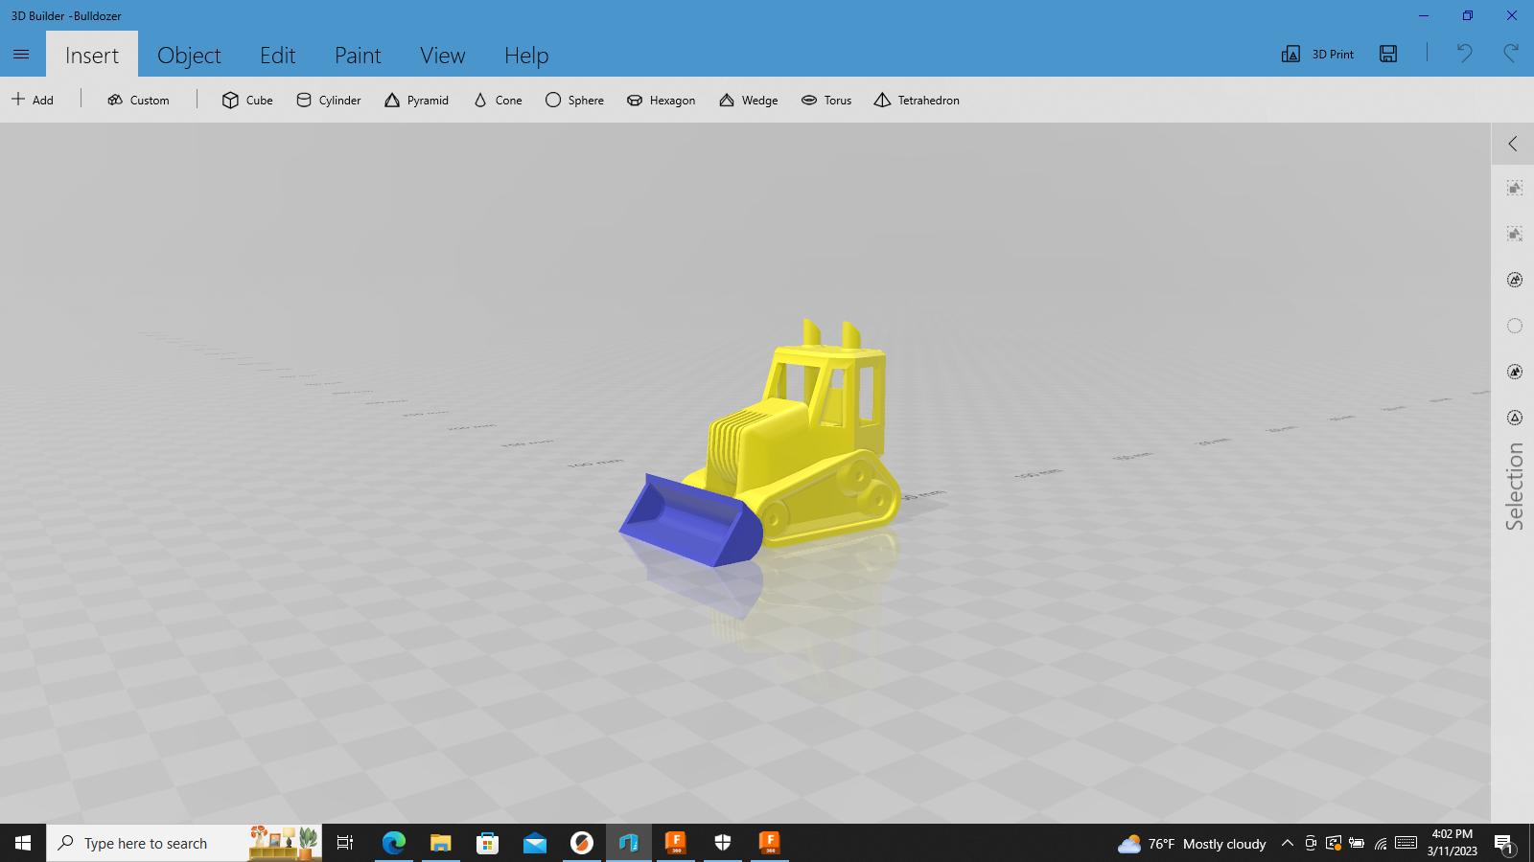Open Microsoft Edge from the taskbar

point(394,843)
